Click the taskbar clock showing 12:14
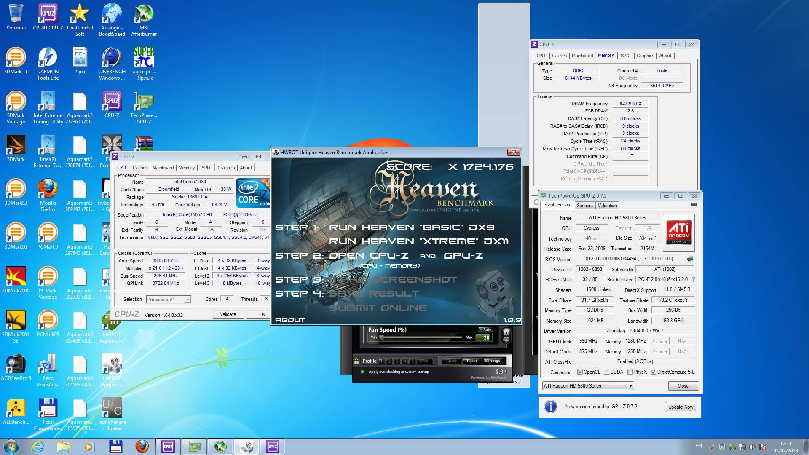This screenshot has width=809, height=455. click(785, 447)
